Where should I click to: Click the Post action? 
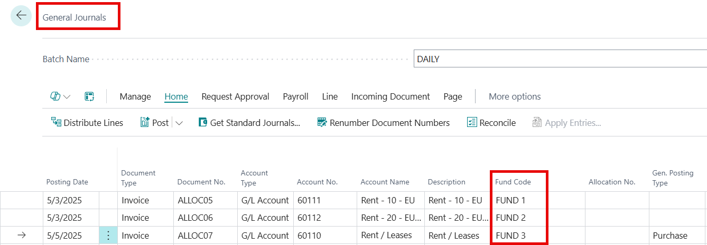click(x=155, y=123)
